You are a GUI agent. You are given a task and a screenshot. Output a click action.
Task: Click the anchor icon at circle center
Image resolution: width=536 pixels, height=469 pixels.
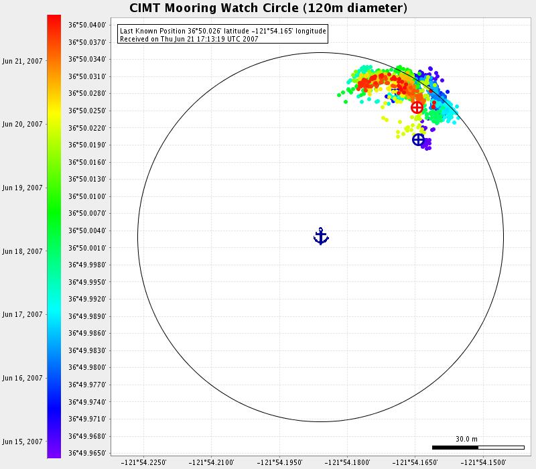coord(321,236)
